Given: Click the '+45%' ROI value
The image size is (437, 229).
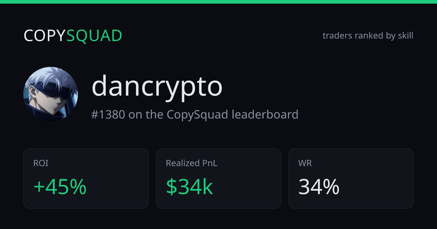Looking at the screenshot, I should click(60, 187).
